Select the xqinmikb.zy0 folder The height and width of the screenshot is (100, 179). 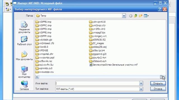[44, 68]
